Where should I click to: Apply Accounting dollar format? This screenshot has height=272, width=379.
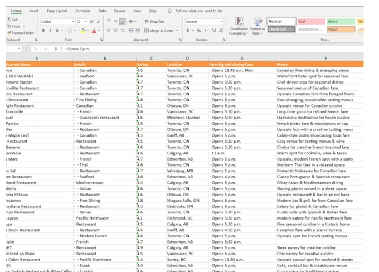[x=188, y=31]
